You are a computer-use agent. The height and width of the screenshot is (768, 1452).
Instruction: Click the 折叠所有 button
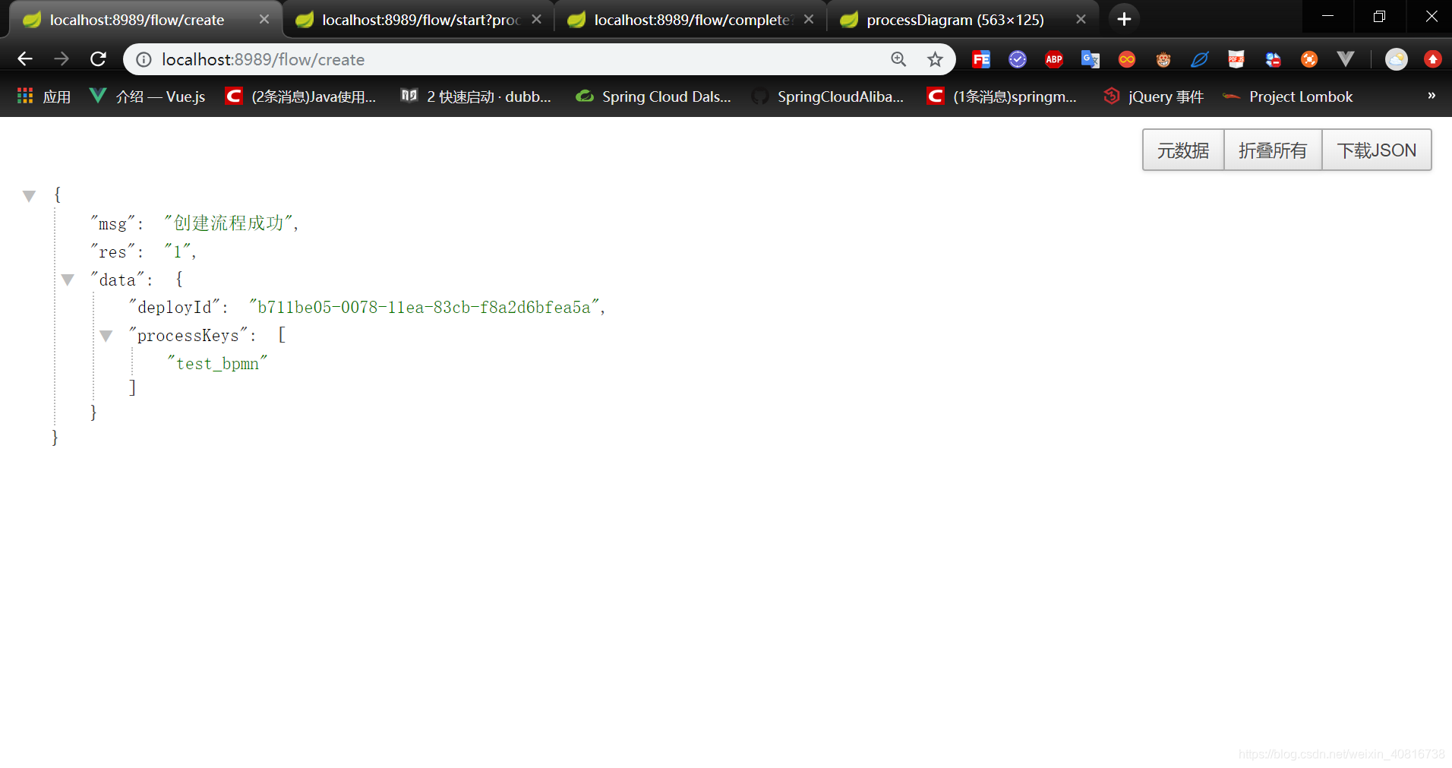click(1273, 150)
